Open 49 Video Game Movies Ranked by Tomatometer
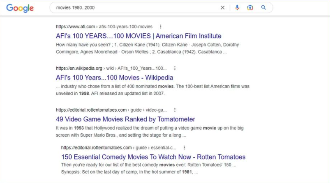This screenshot has height=183, width=330. pos(125,119)
